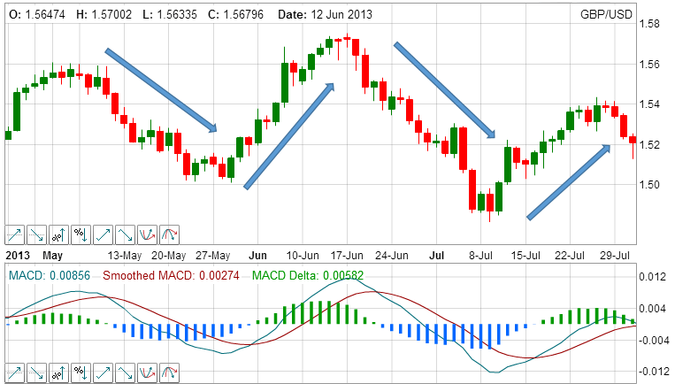Click the U-shaped trough curves icon in the MACD panel toolbar

pyautogui.click(x=147, y=372)
